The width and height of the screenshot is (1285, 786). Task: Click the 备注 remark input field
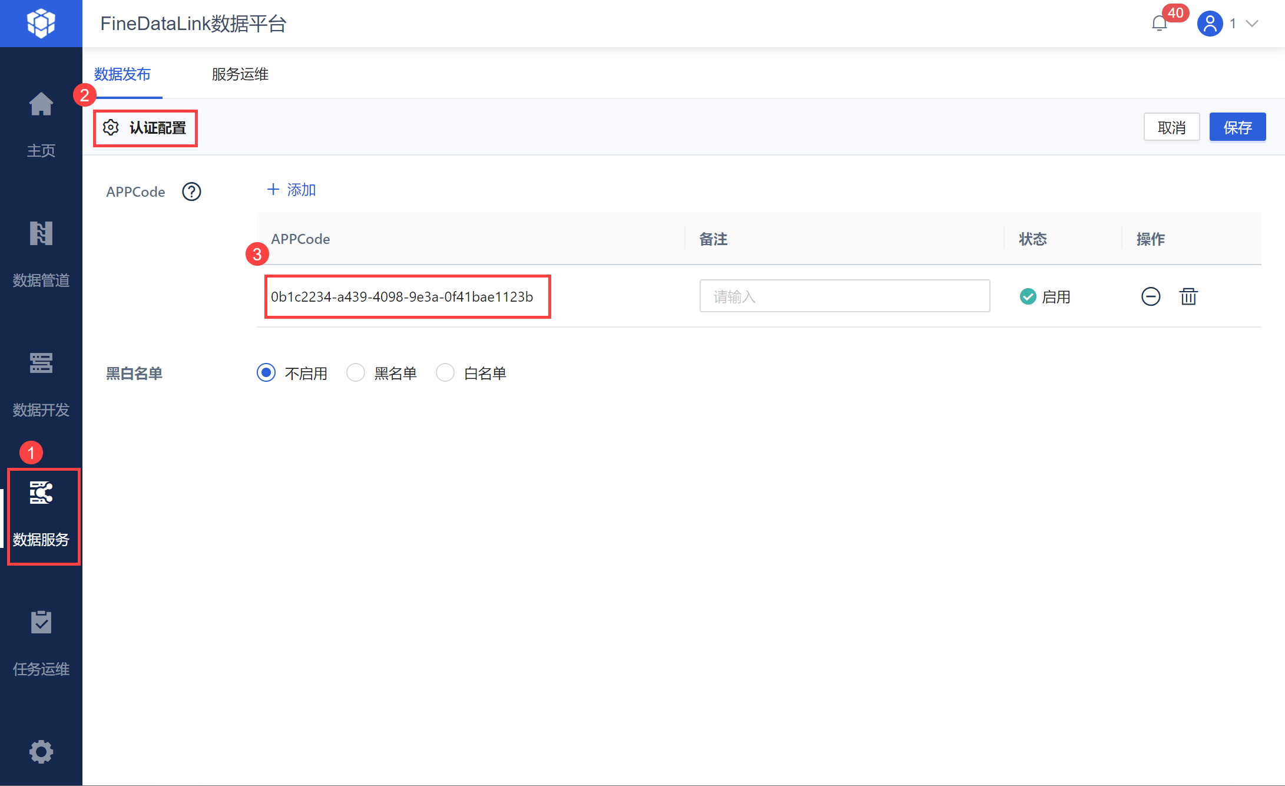(x=844, y=296)
